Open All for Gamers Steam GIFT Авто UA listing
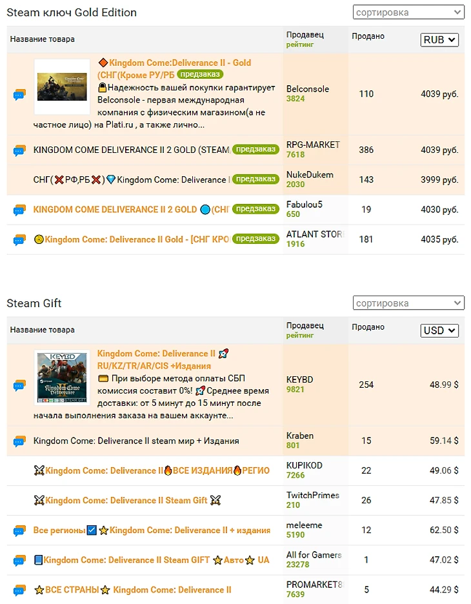Image resolution: width=471 pixels, height=604 pixels. (152, 559)
